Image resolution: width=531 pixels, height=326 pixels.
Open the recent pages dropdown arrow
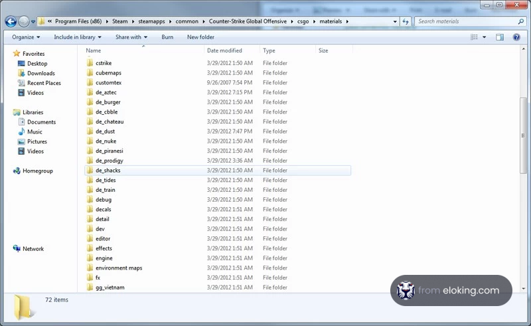pyautogui.click(x=33, y=22)
